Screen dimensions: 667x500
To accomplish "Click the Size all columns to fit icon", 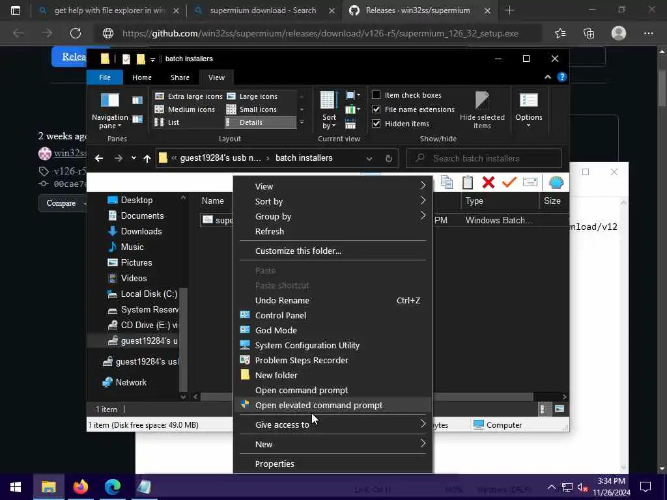I will click(350, 124).
